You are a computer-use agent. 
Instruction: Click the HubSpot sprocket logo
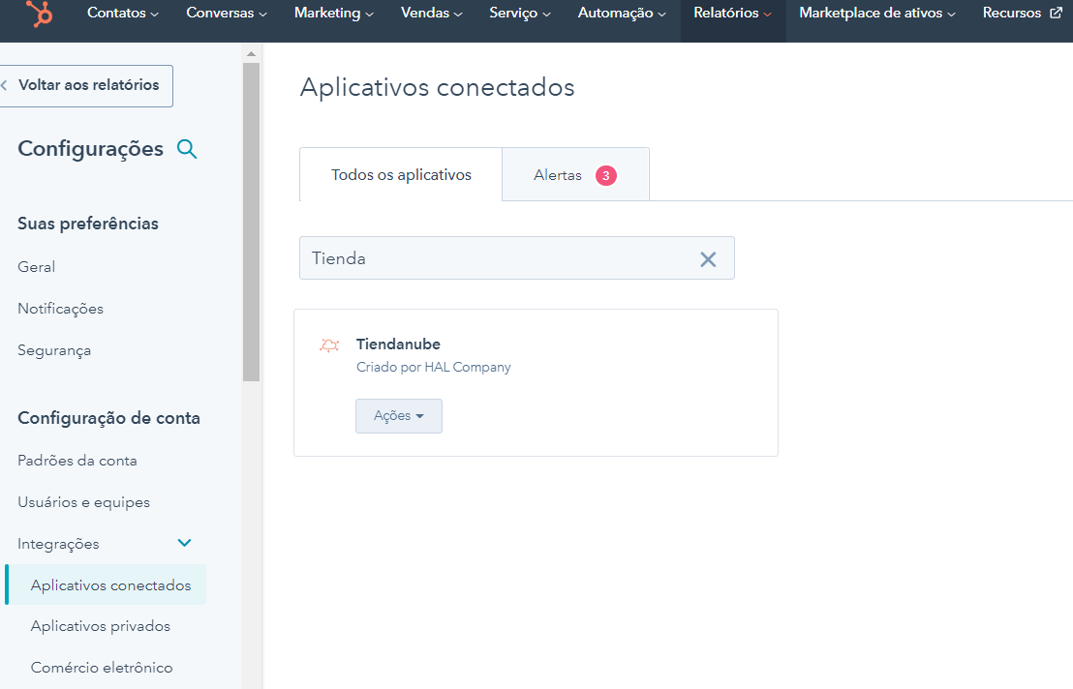tap(41, 15)
